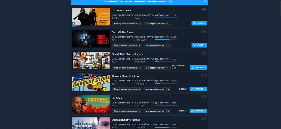Click the '14/77' achievements count
The height and width of the screenshot is (129, 281).
[x=174, y=59]
